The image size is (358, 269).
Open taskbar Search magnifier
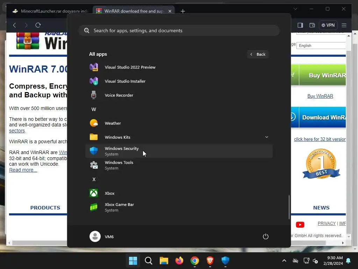148,261
